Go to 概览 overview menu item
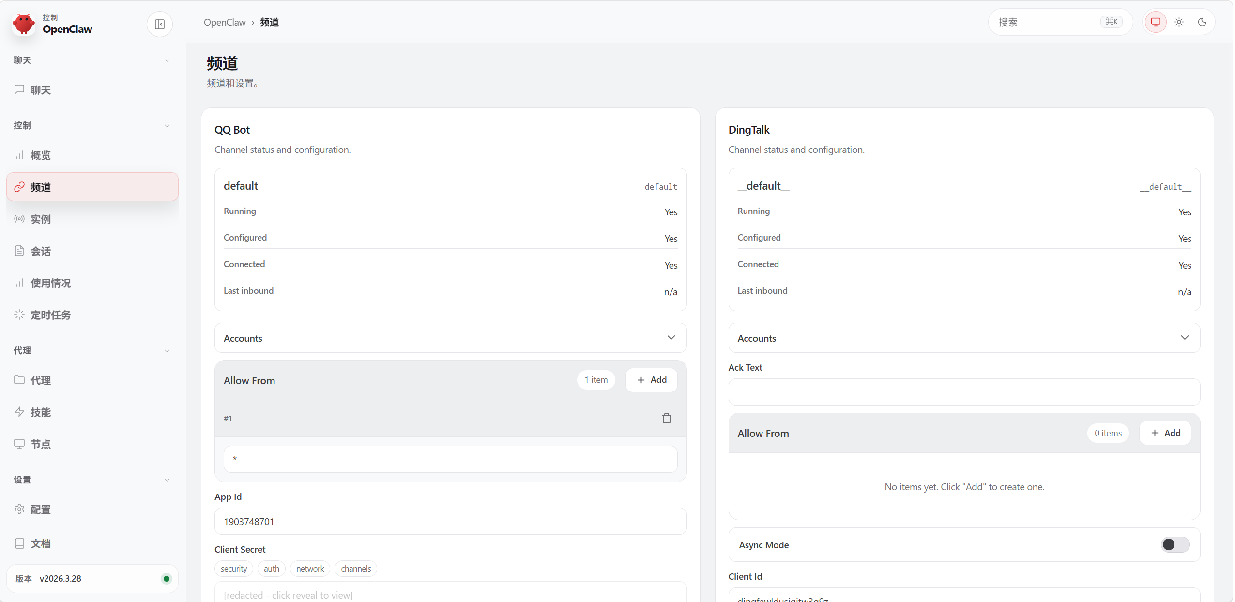 pyautogui.click(x=41, y=155)
